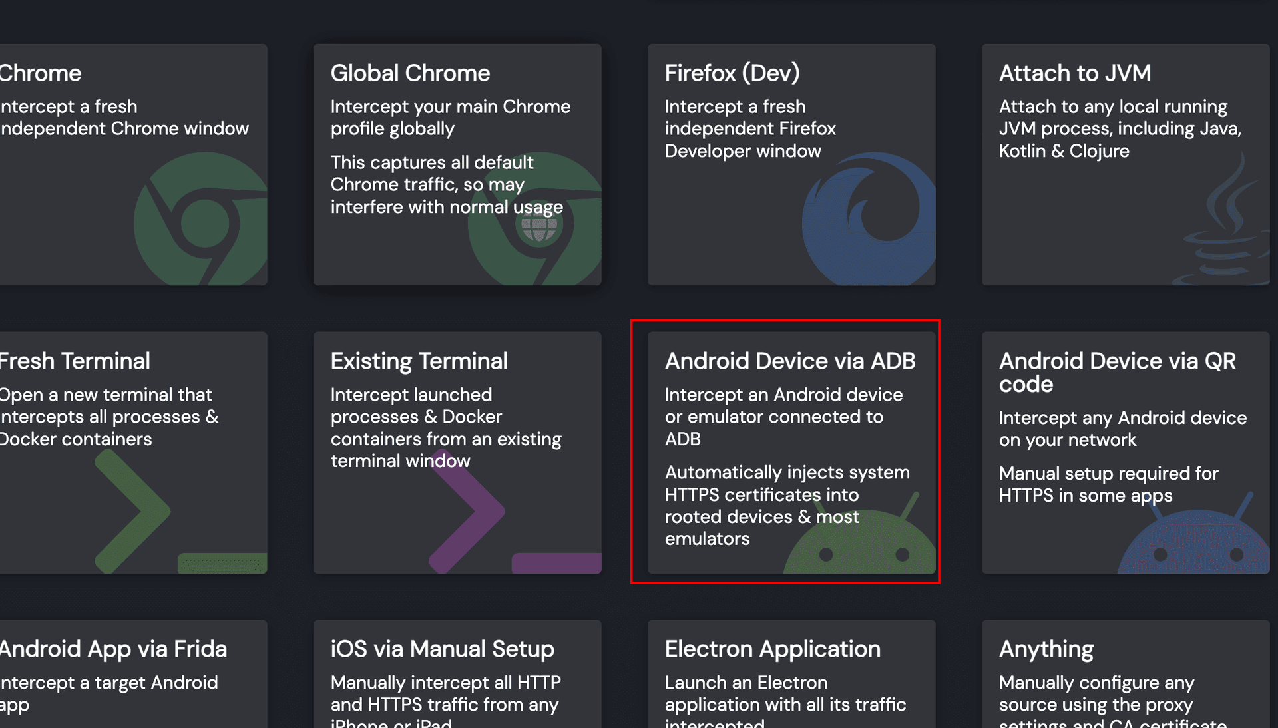The height and width of the screenshot is (728, 1278).
Task: Click "Automatically injects system HTTPS certificates" note
Action: [x=787, y=506]
